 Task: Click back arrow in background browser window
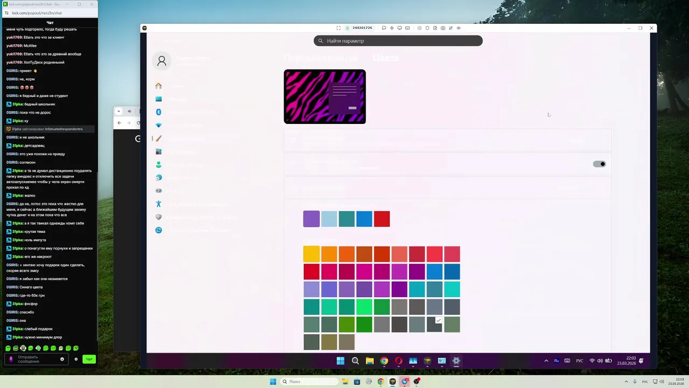[x=120, y=123]
